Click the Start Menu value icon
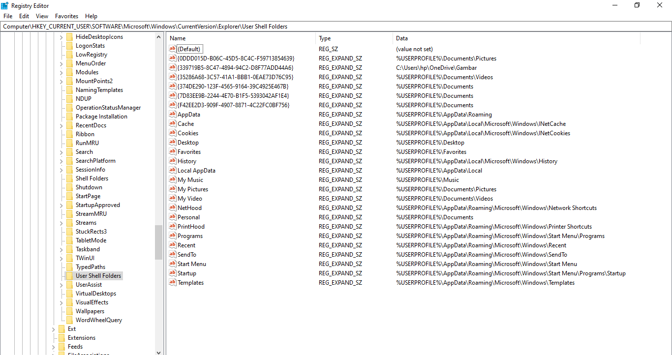The width and height of the screenshot is (672, 355). (173, 264)
